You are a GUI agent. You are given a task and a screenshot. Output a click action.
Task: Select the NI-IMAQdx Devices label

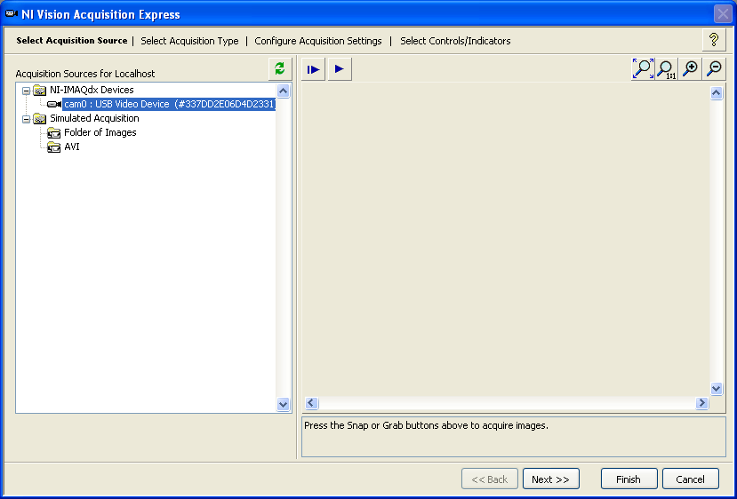point(92,90)
